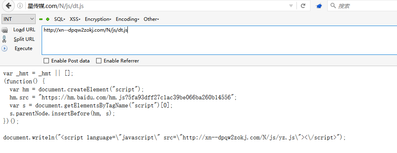397x153 pixels.
Task: Click the site information icon
Action: pyautogui.click(x=20, y=6)
